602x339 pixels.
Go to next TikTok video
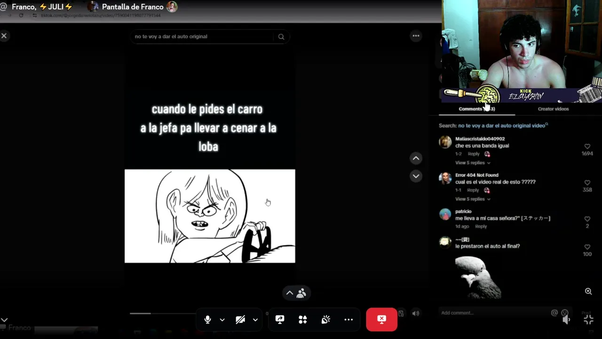(x=416, y=176)
